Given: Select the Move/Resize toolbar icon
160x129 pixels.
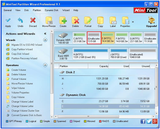Looking at the screenshot, I should [x=49, y=20].
